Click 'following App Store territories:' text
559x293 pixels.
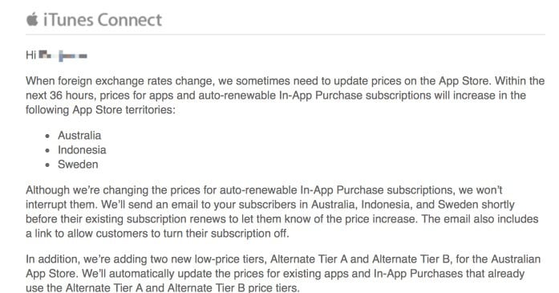tap(100, 110)
